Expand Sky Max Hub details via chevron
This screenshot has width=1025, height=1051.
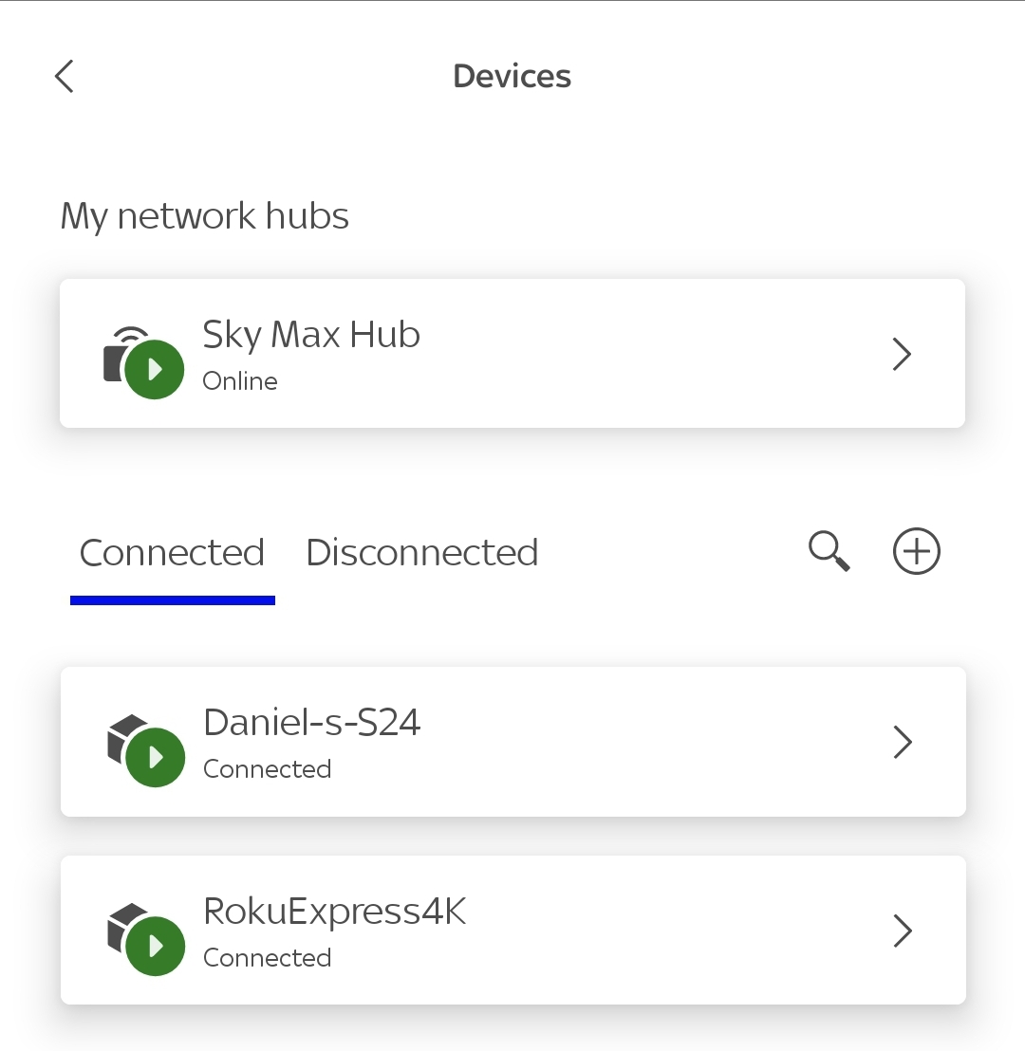902,354
